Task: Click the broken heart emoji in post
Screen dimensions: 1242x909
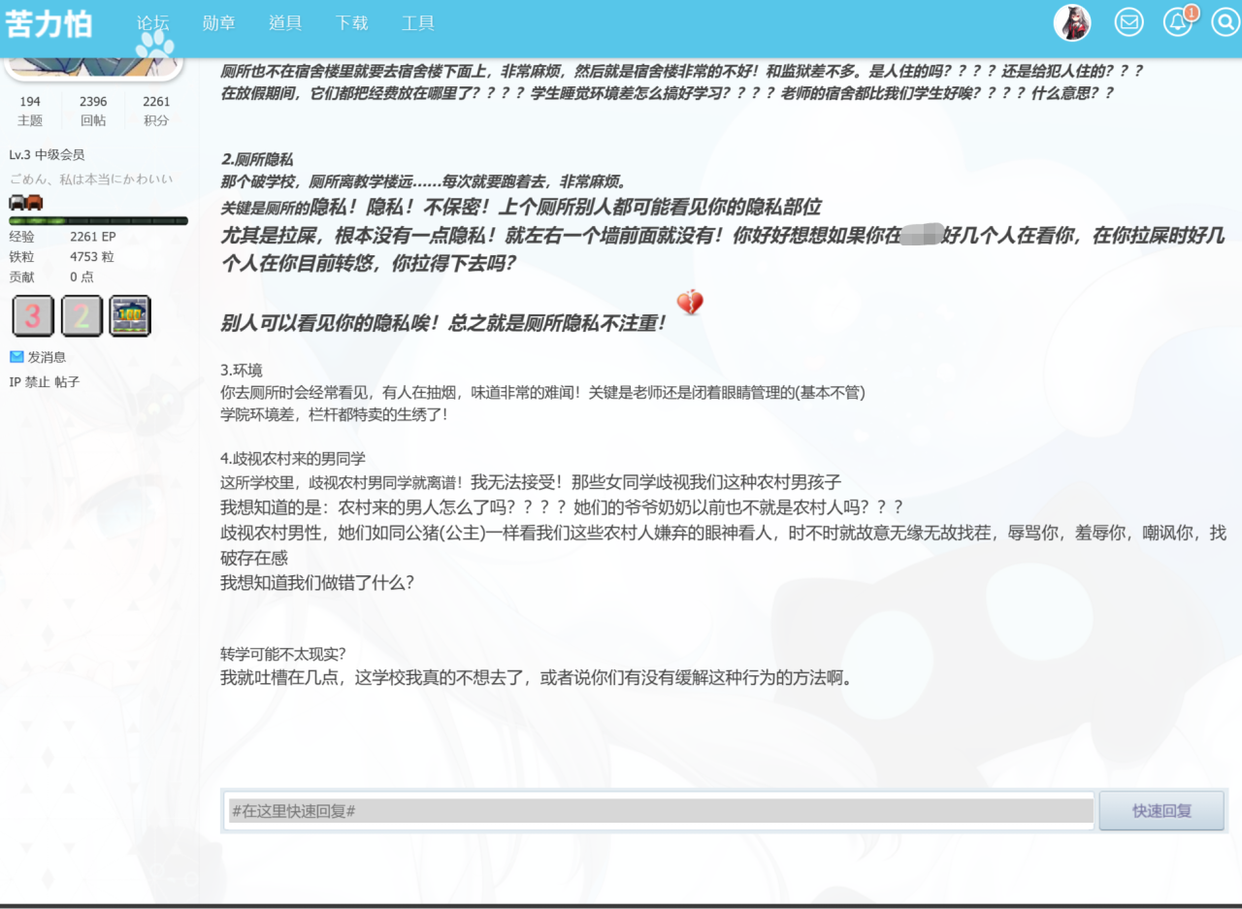Action: point(690,304)
